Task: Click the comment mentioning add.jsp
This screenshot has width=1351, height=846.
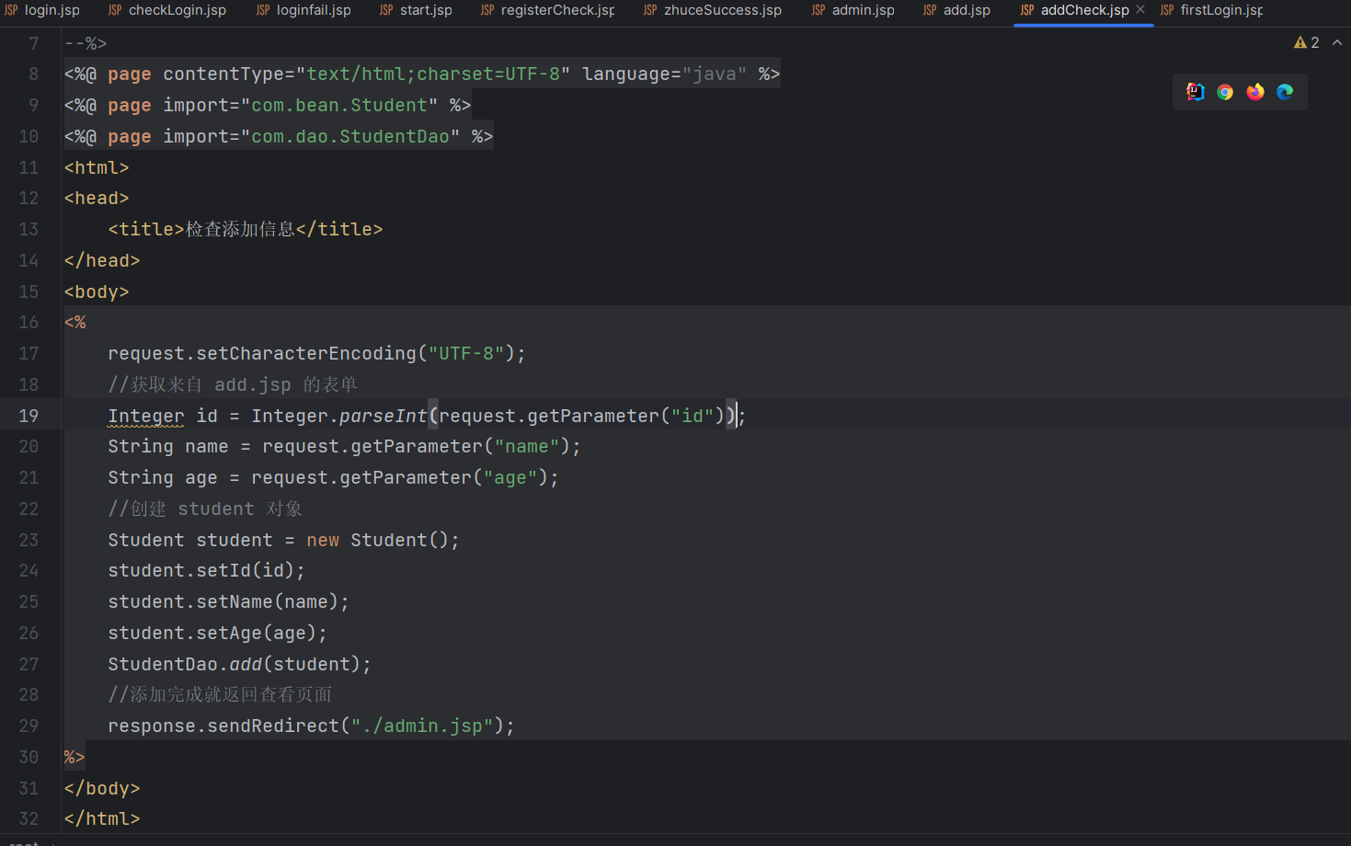Action: click(233, 384)
